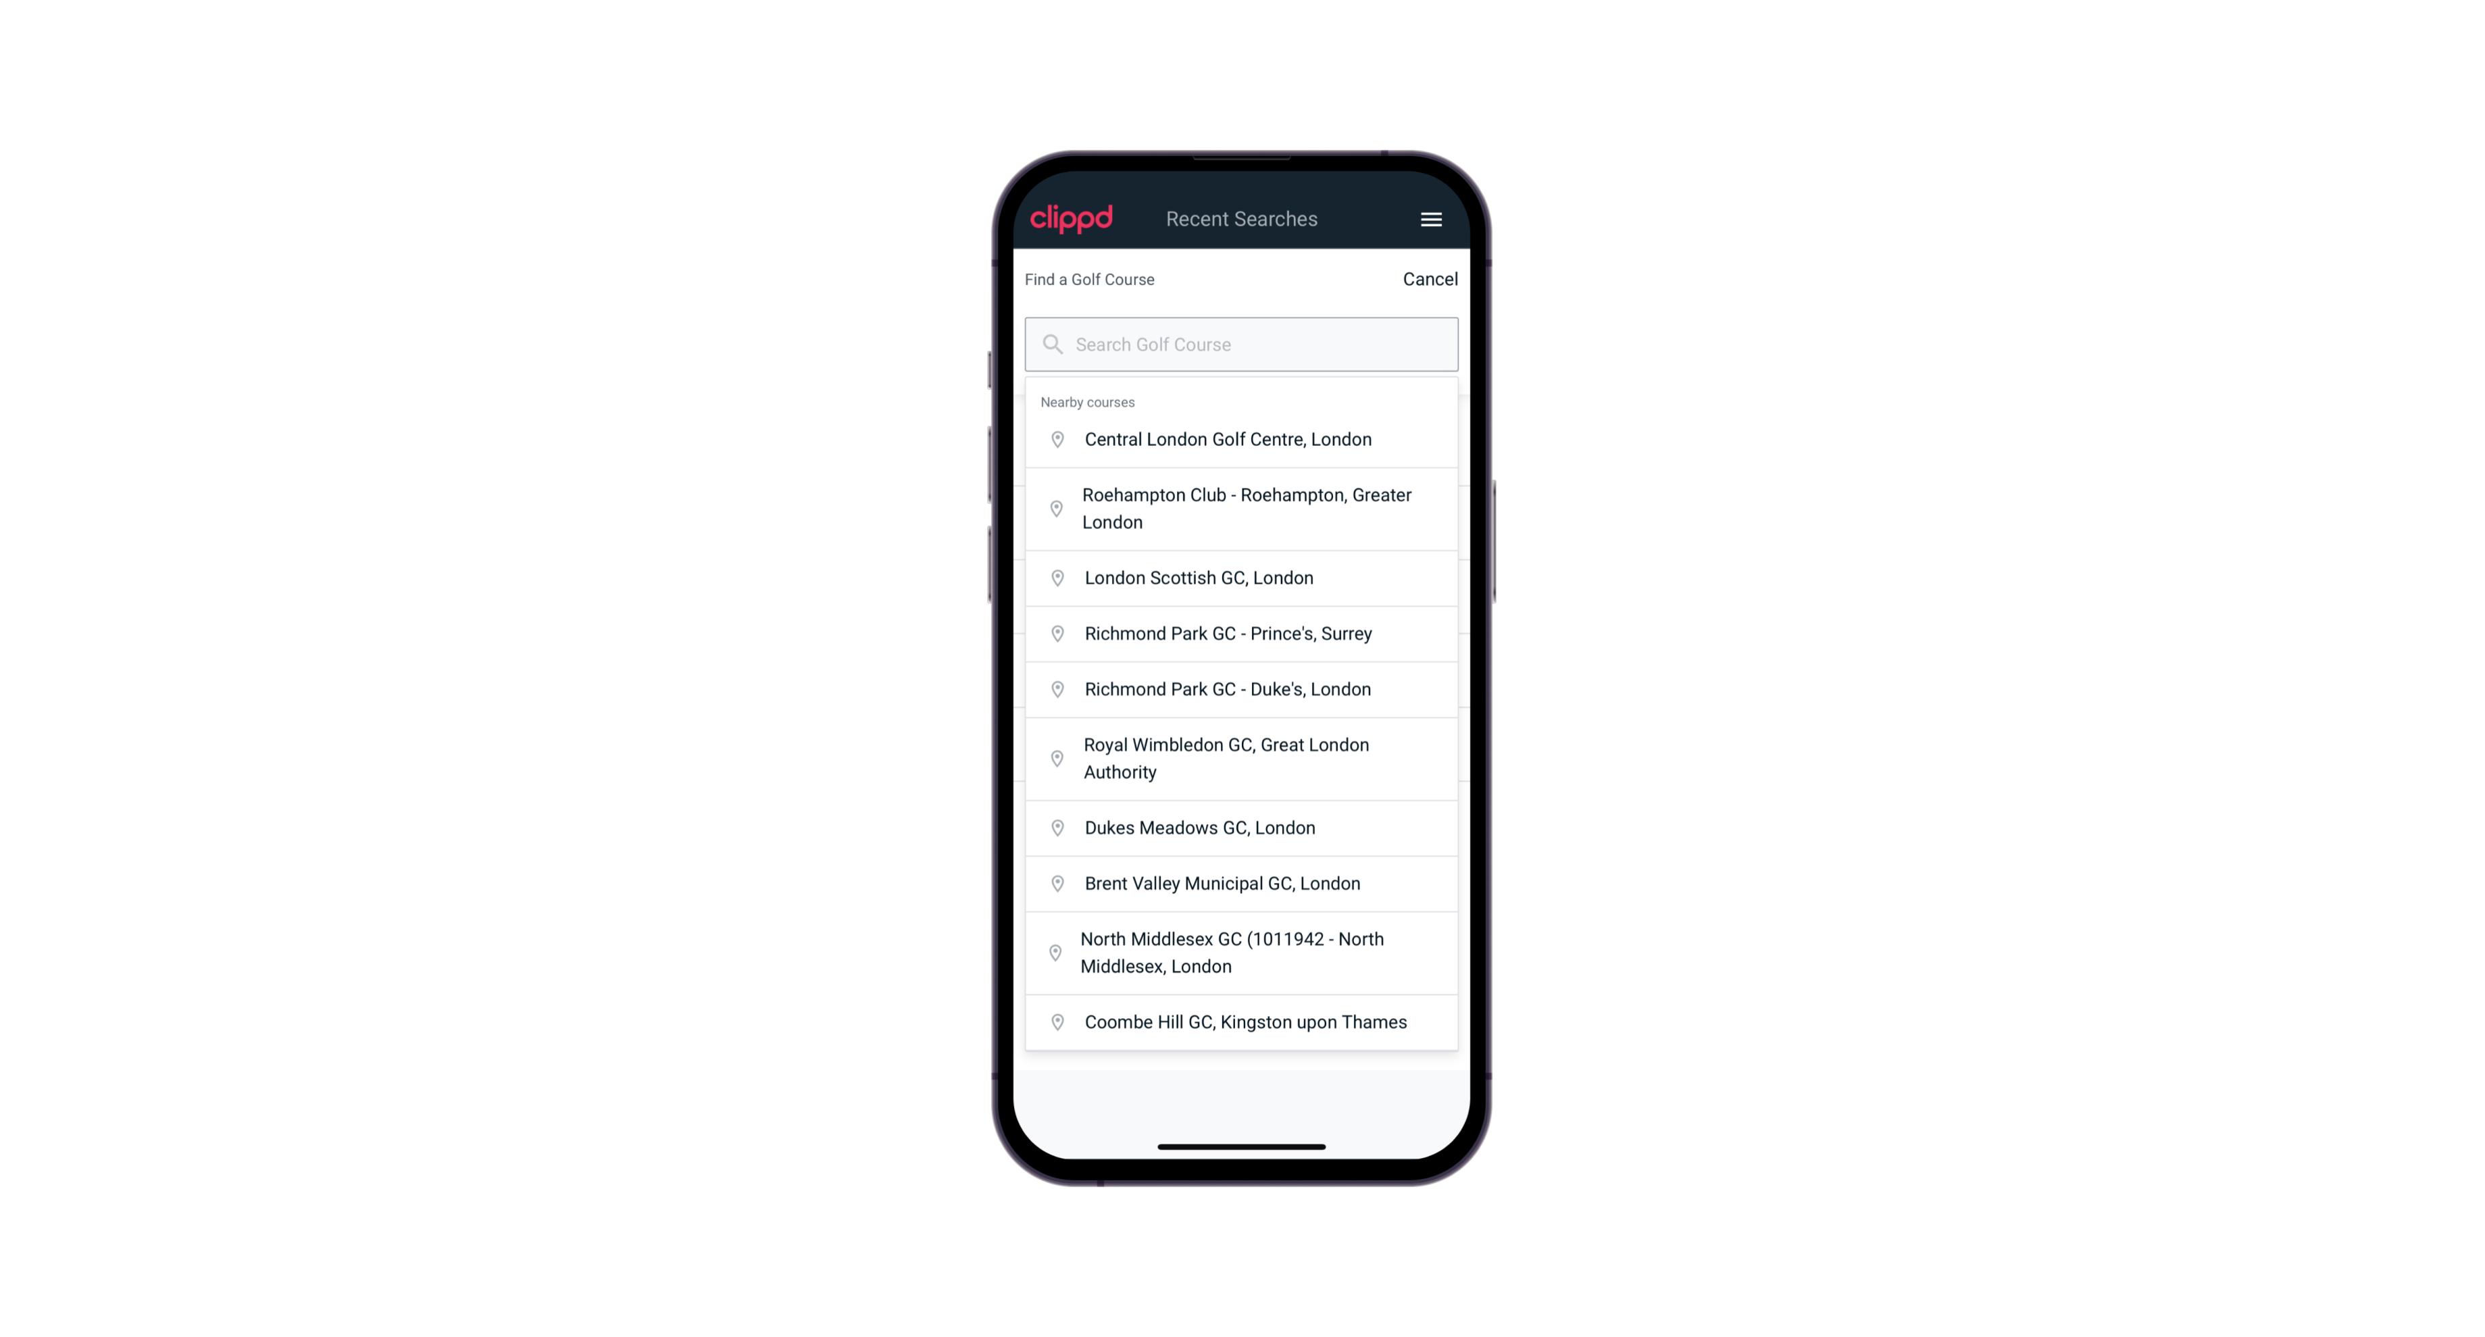Viewport: 2485px width, 1337px height.
Task: Select North Middlesex GC from nearby courses
Action: click(x=1242, y=952)
